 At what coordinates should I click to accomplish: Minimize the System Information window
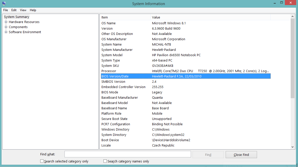275,3
